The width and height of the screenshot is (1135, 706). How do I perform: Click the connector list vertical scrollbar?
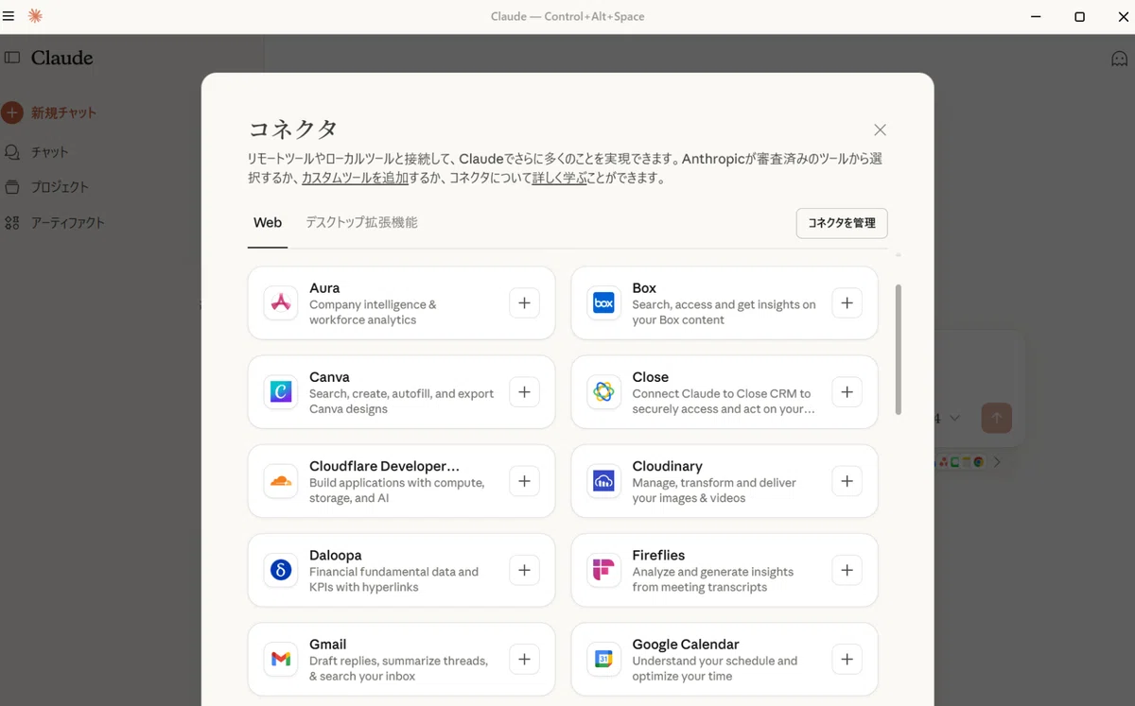click(898, 349)
